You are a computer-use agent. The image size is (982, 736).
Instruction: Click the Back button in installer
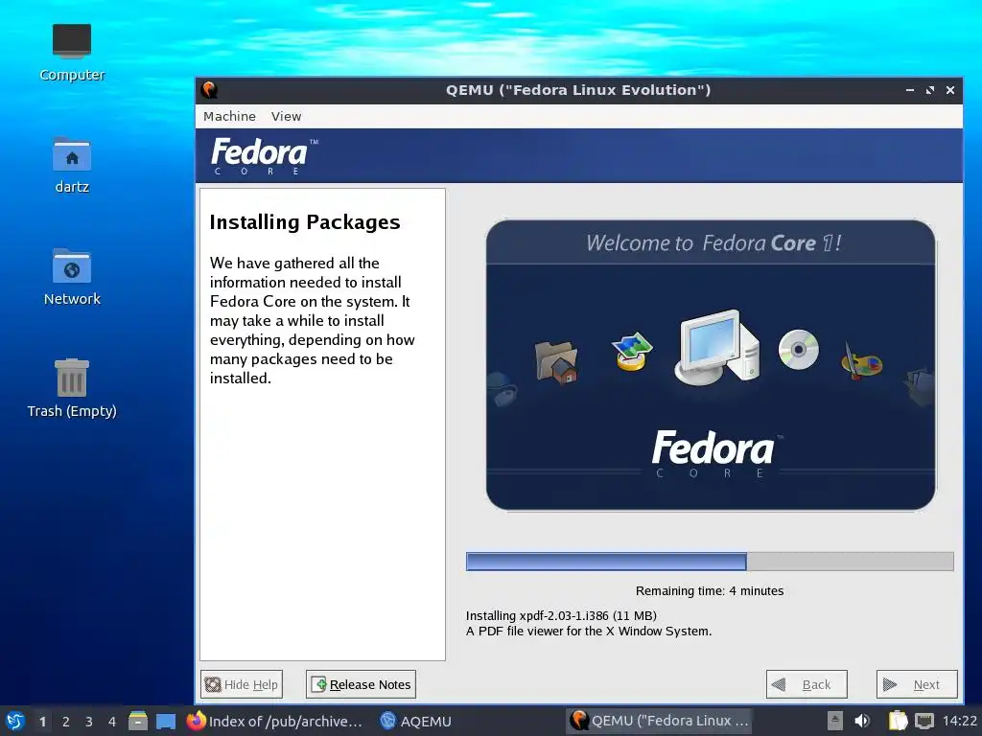tap(807, 684)
